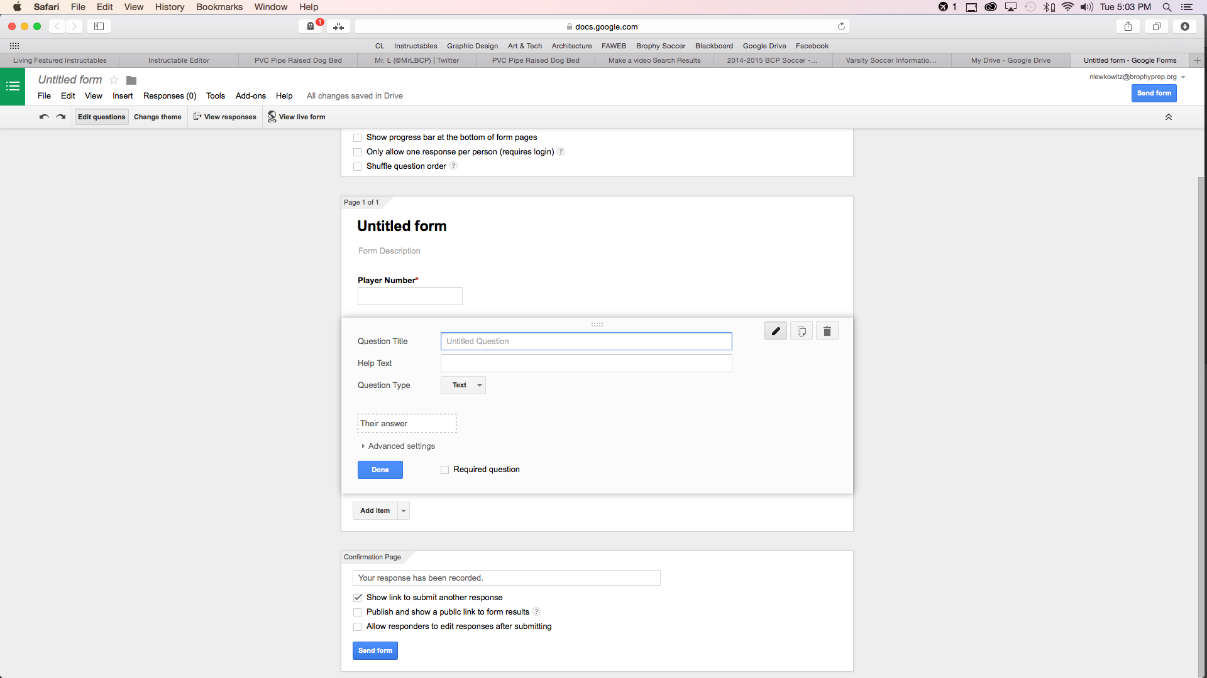Click the Question Title input field
Viewport: 1207px width, 678px height.
click(x=585, y=341)
